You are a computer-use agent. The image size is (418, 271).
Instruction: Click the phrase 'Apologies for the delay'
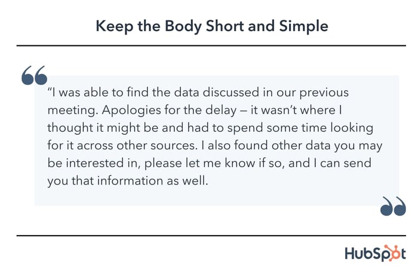click(x=169, y=110)
